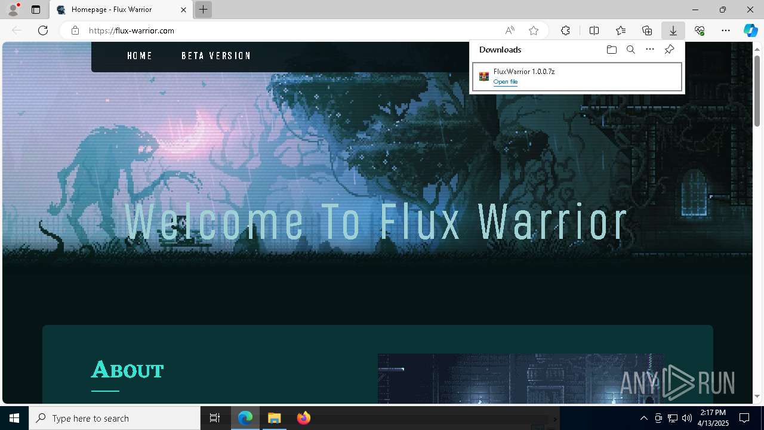Viewport: 764px width, 430px height.
Task: Open the Settings and more menu
Action: tap(726, 30)
